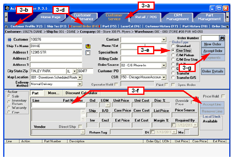The image size is (232, 157).
Task: Choose the Sale action radio button
Action: (x=9, y=96)
